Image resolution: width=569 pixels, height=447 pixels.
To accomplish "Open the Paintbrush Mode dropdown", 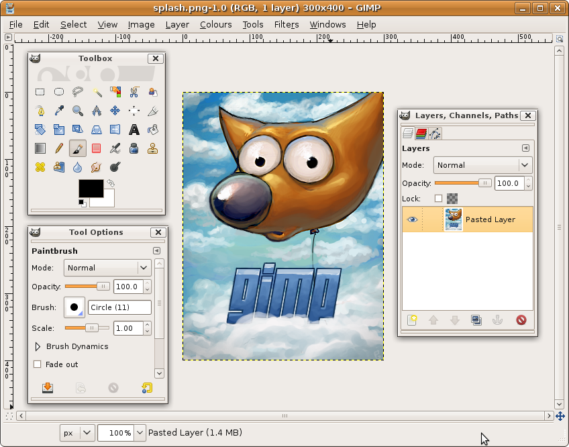I will pos(107,268).
